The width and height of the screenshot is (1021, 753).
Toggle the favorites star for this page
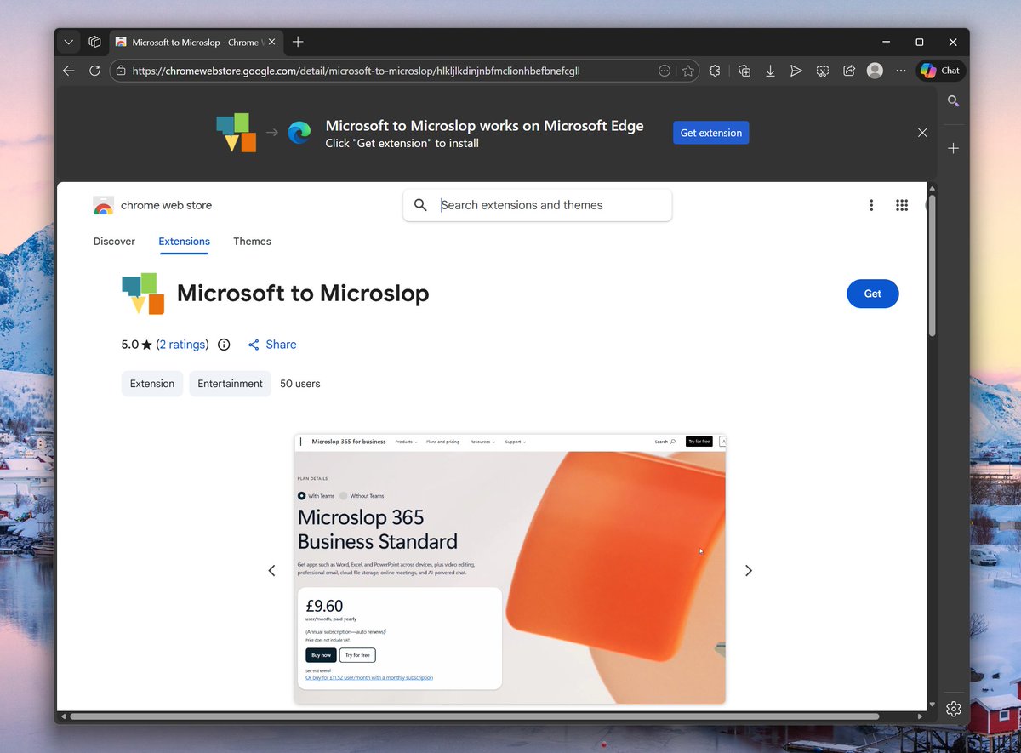pyautogui.click(x=688, y=71)
